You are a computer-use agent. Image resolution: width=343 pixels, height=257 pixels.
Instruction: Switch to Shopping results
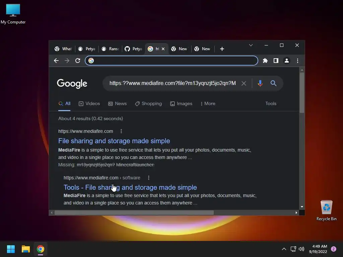coord(148,104)
